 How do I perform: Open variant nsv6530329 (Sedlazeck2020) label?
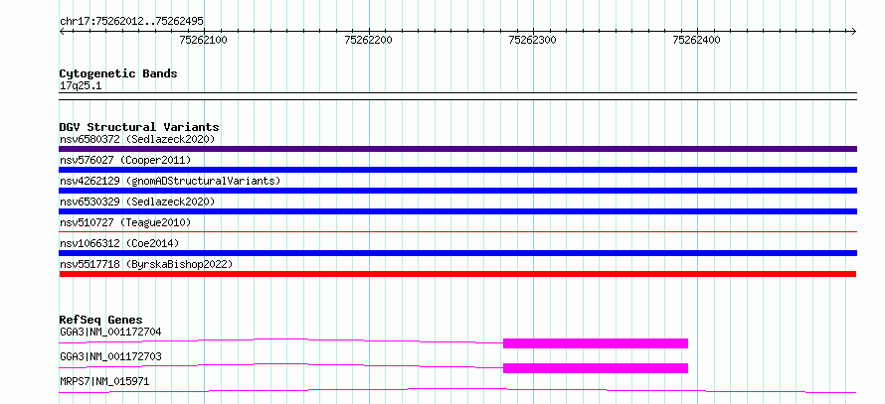point(137,202)
